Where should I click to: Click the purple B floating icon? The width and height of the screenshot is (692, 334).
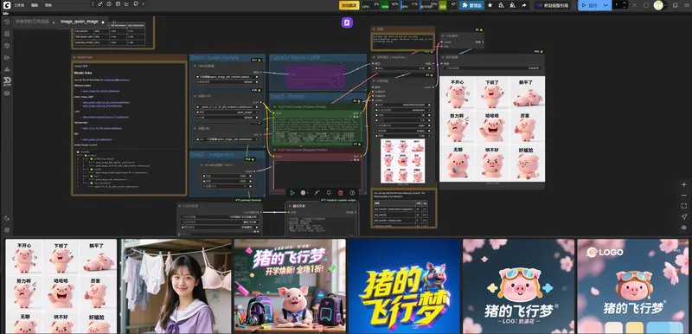coord(347,23)
